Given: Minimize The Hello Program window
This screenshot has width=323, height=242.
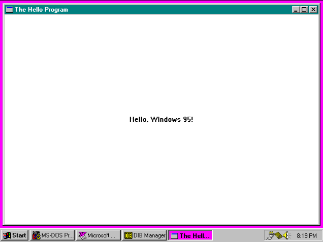Looking at the screenshot, I should click(x=296, y=10).
